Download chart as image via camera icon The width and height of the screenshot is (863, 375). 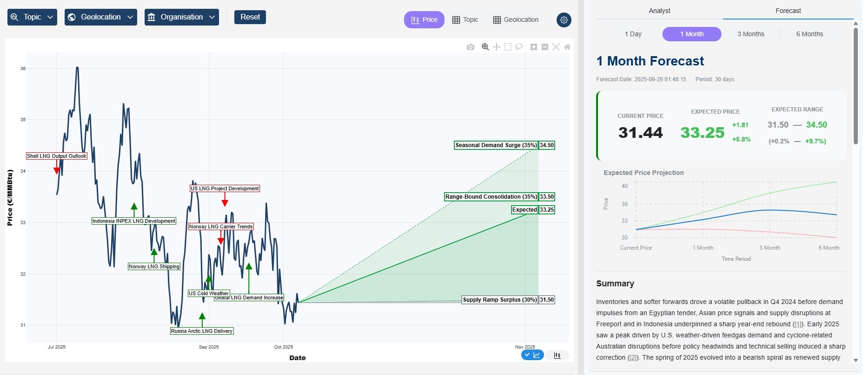pyautogui.click(x=471, y=47)
